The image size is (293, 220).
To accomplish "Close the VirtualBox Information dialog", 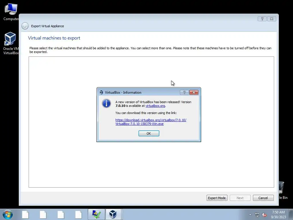I will click(194, 93).
